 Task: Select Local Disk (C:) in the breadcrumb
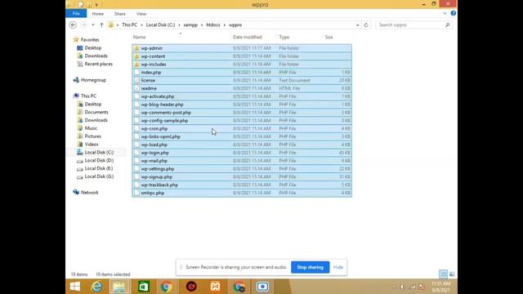pos(160,25)
